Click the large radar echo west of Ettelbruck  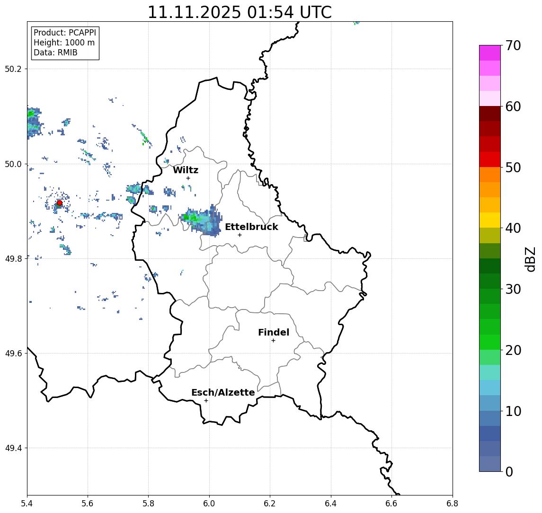click(202, 221)
